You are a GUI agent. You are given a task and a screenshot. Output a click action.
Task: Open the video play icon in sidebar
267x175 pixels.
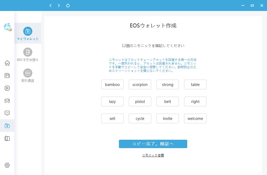coord(7,88)
